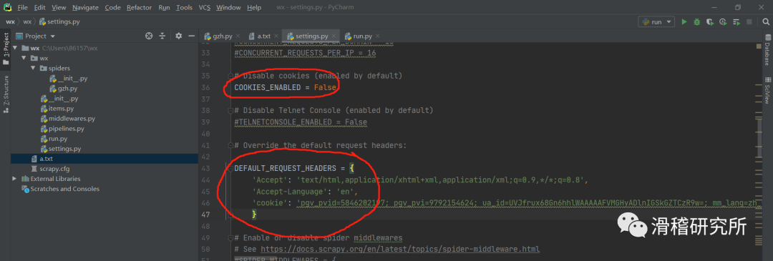Open the File menu
The image size is (773, 261).
click(x=23, y=7)
